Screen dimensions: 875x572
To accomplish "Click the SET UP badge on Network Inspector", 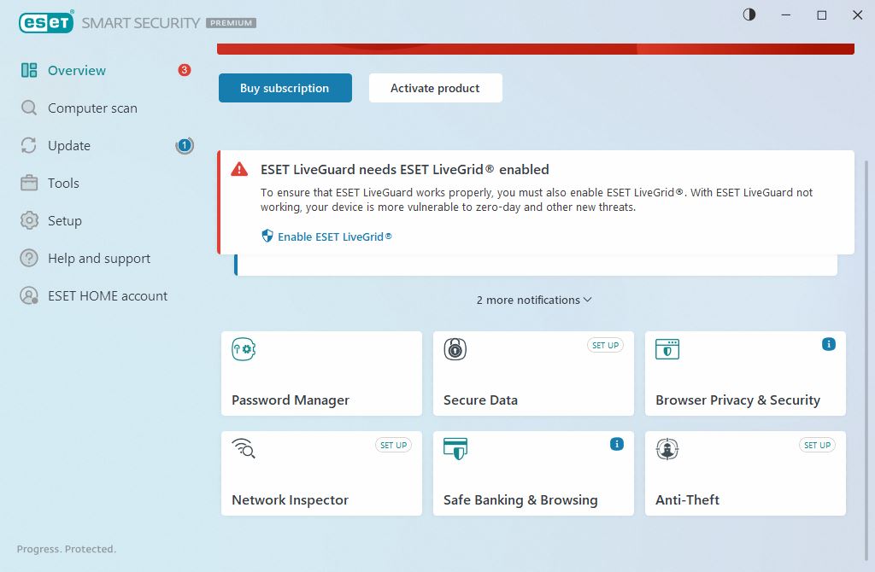I will (x=393, y=445).
